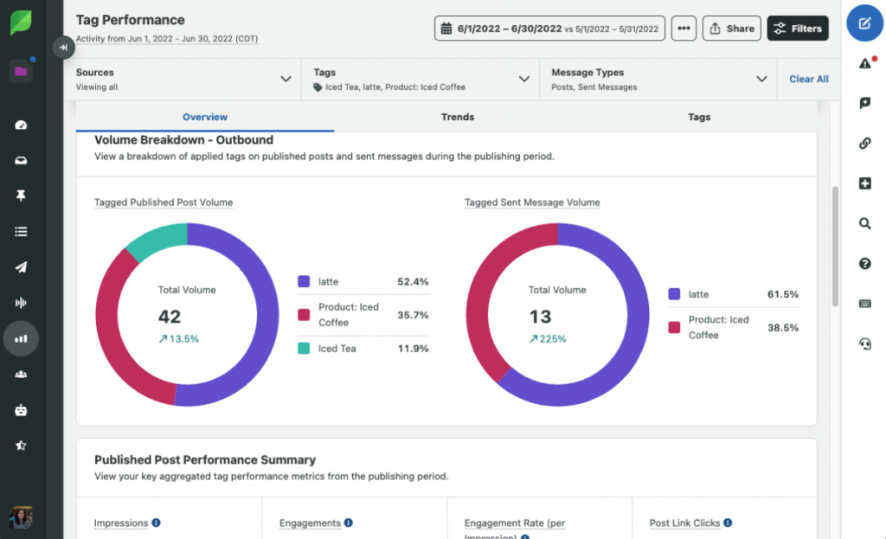Screen dimensions: 886x539
Task: Click the Impressions info icon
Action: coord(156,523)
